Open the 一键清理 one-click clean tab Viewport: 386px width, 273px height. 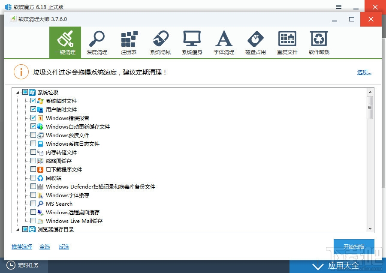pyautogui.click(x=65, y=42)
